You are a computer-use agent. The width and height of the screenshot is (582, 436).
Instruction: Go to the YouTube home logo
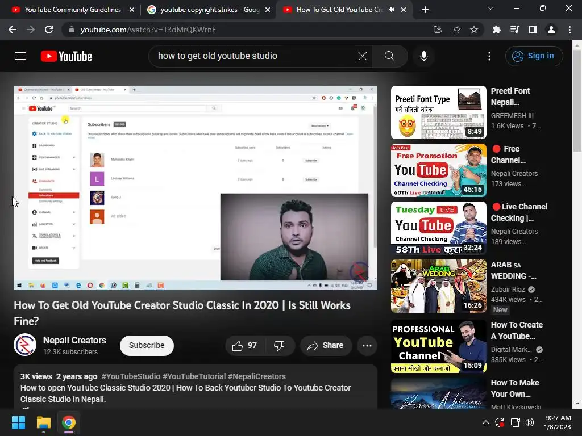pos(66,56)
